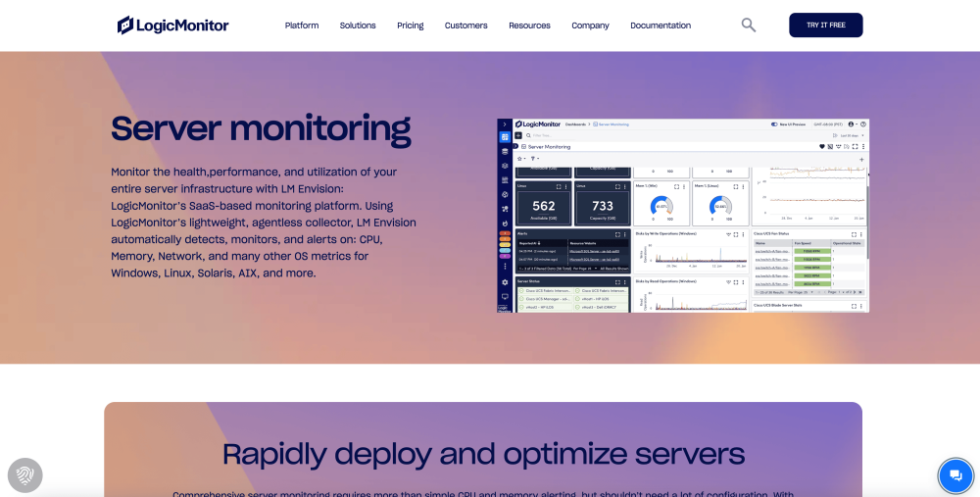Click the Rapidly deploy and optimize servers heading
Screen dimensions: 980x497
point(483,454)
